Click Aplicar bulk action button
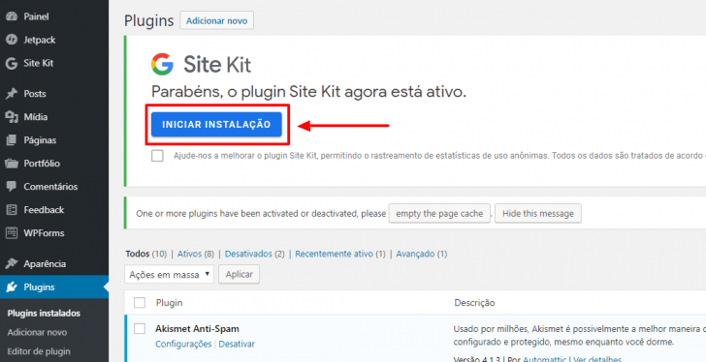706x362 pixels. point(240,275)
